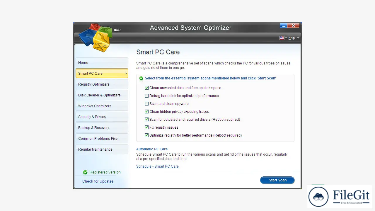This screenshot has width=375, height=211.
Task: Open Common Problems Fixer section
Action: tap(102, 138)
